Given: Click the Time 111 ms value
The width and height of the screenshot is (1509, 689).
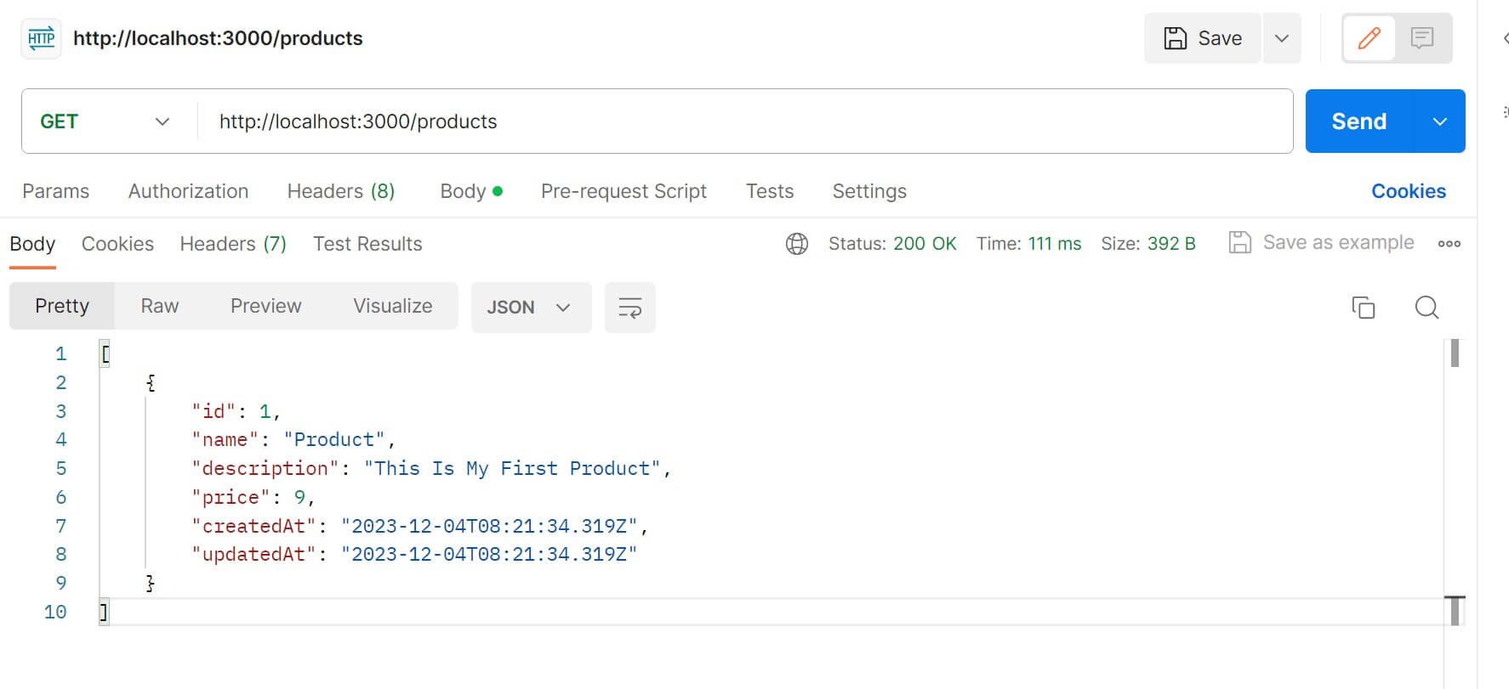Looking at the screenshot, I should point(1055,244).
